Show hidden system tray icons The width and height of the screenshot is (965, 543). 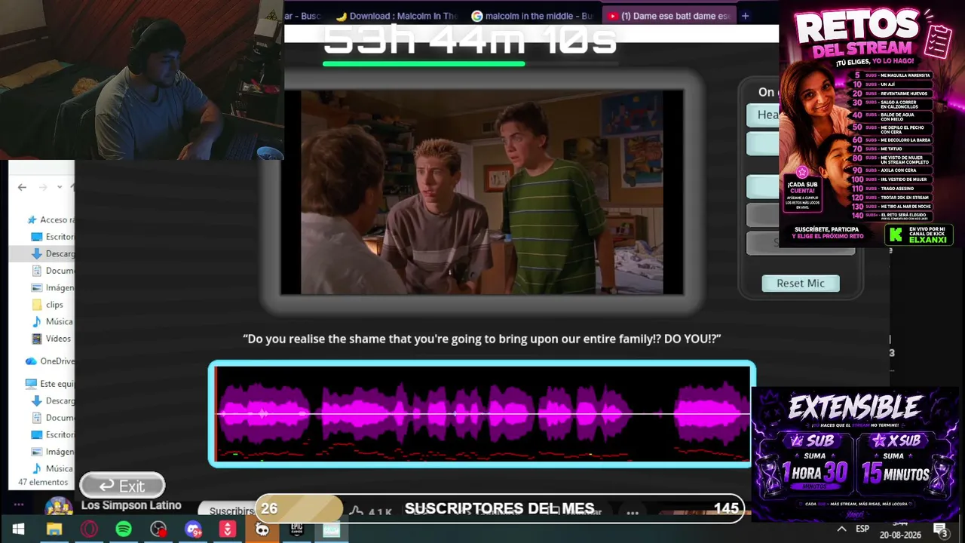[x=841, y=529]
